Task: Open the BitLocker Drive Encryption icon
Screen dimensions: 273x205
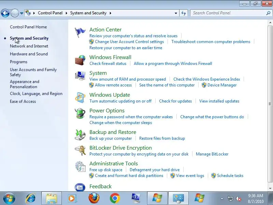Action: (80, 150)
